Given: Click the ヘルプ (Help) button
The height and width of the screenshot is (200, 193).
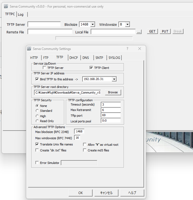Looking at the screenshot, I should coord(132,193).
